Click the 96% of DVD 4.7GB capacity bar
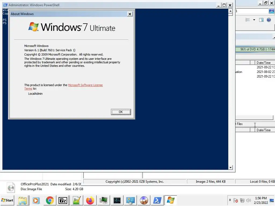 point(255,49)
